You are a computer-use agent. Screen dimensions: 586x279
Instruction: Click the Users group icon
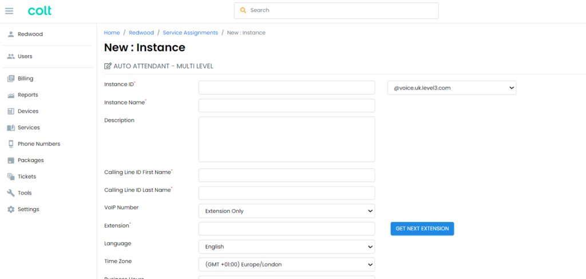click(x=11, y=56)
